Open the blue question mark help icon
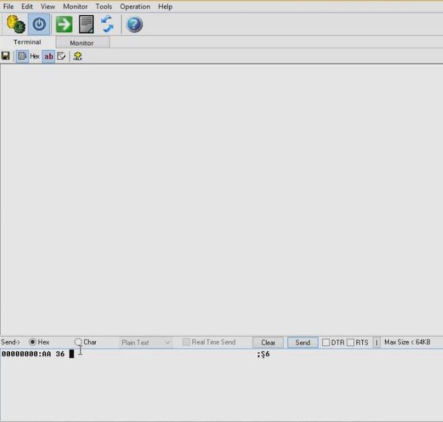Screen dimensions: 443x422 coord(134,24)
